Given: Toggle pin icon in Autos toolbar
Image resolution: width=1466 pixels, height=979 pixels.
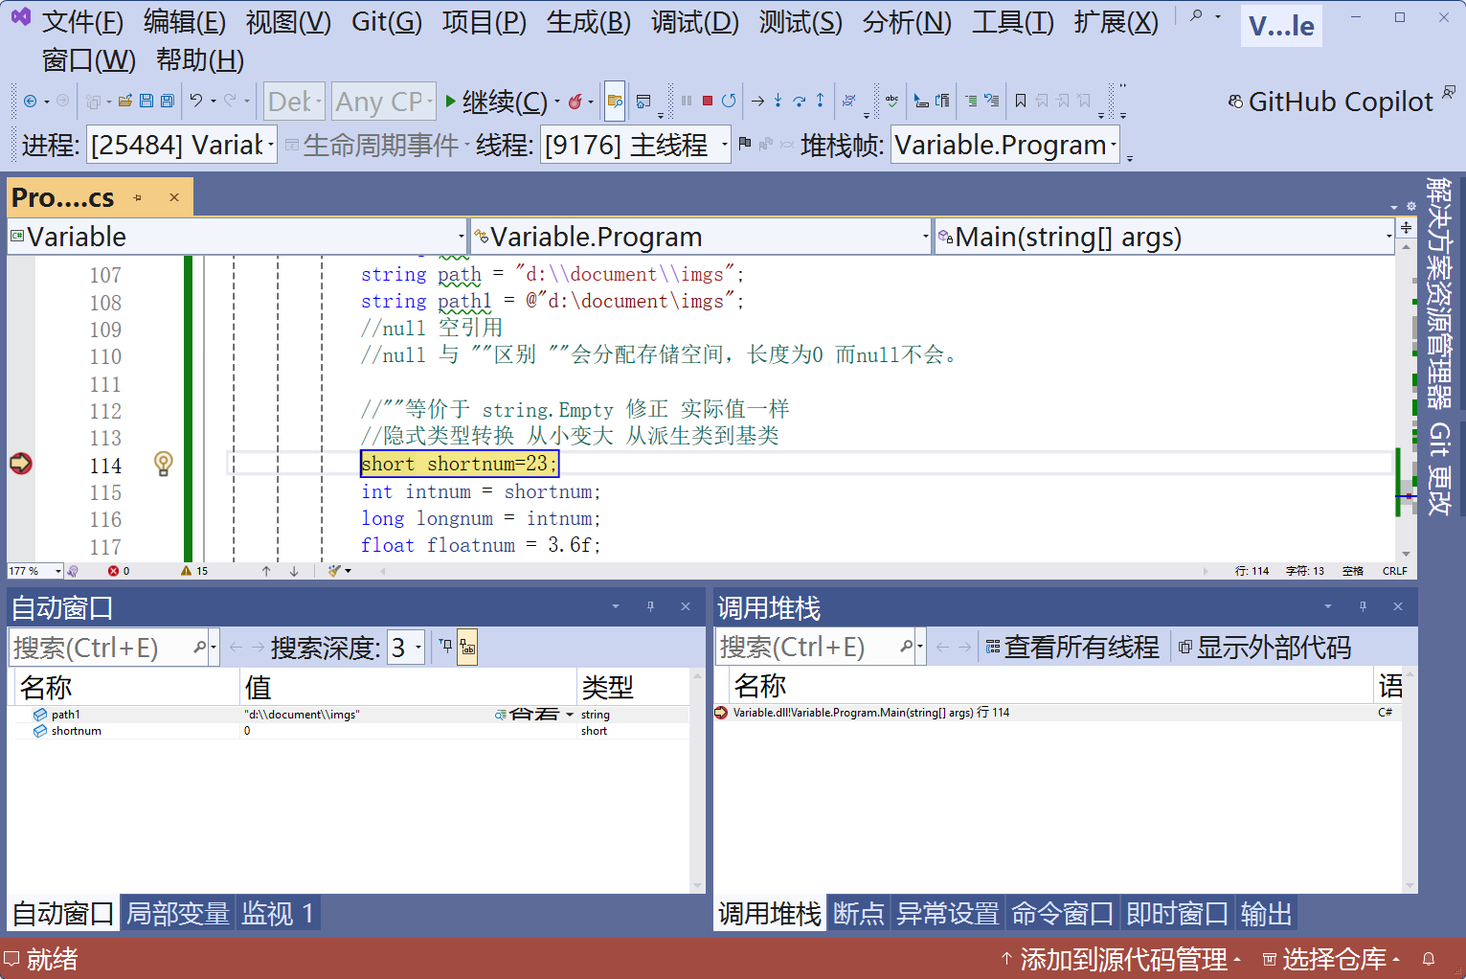Looking at the screenshot, I should [446, 647].
